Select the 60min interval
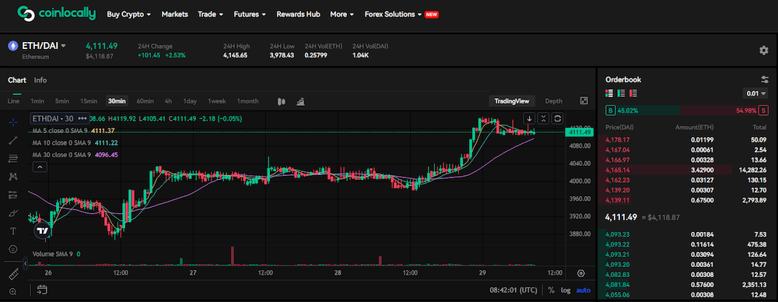This screenshot has height=302, width=778. pos(145,101)
